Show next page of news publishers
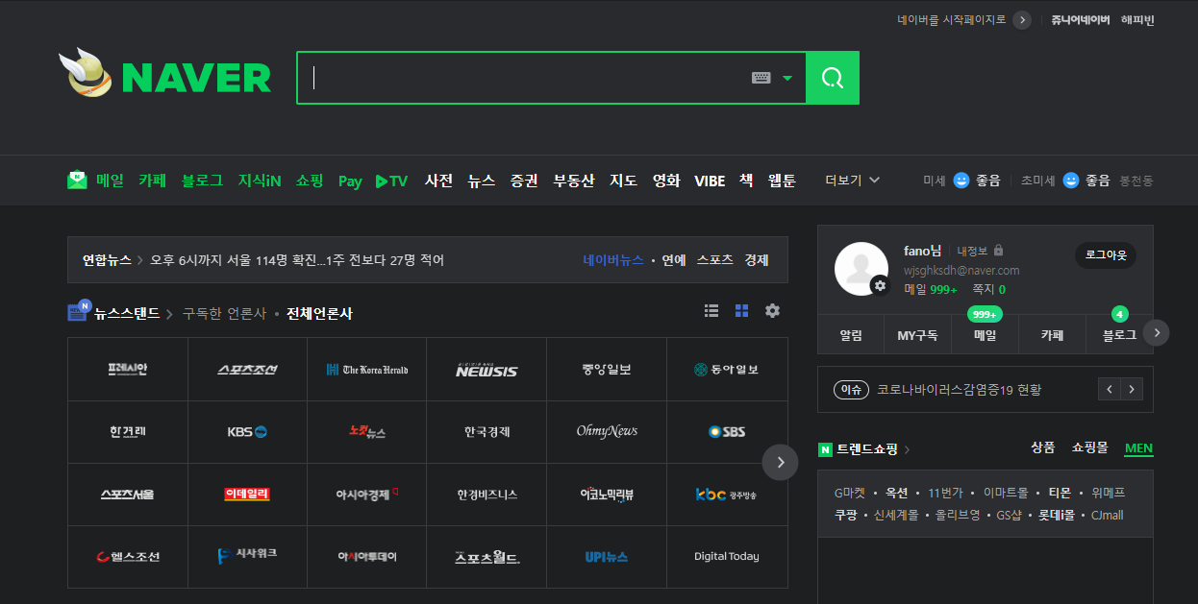This screenshot has height=604, width=1198. [780, 462]
